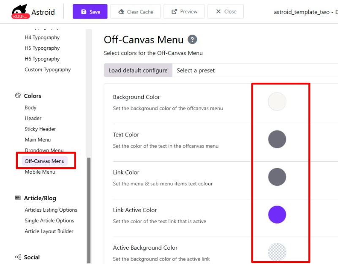Open the Article/Blog section icon
The image size is (338, 264).
(x=18, y=198)
